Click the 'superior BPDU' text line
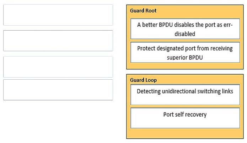This screenshot has width=247, height=143. point(185,58)
